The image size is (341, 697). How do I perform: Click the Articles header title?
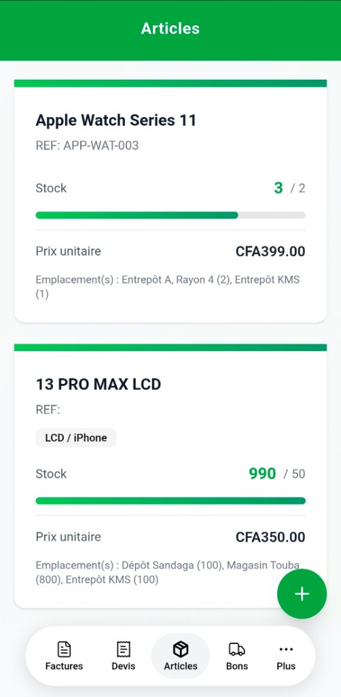click(x=170, y=29)
